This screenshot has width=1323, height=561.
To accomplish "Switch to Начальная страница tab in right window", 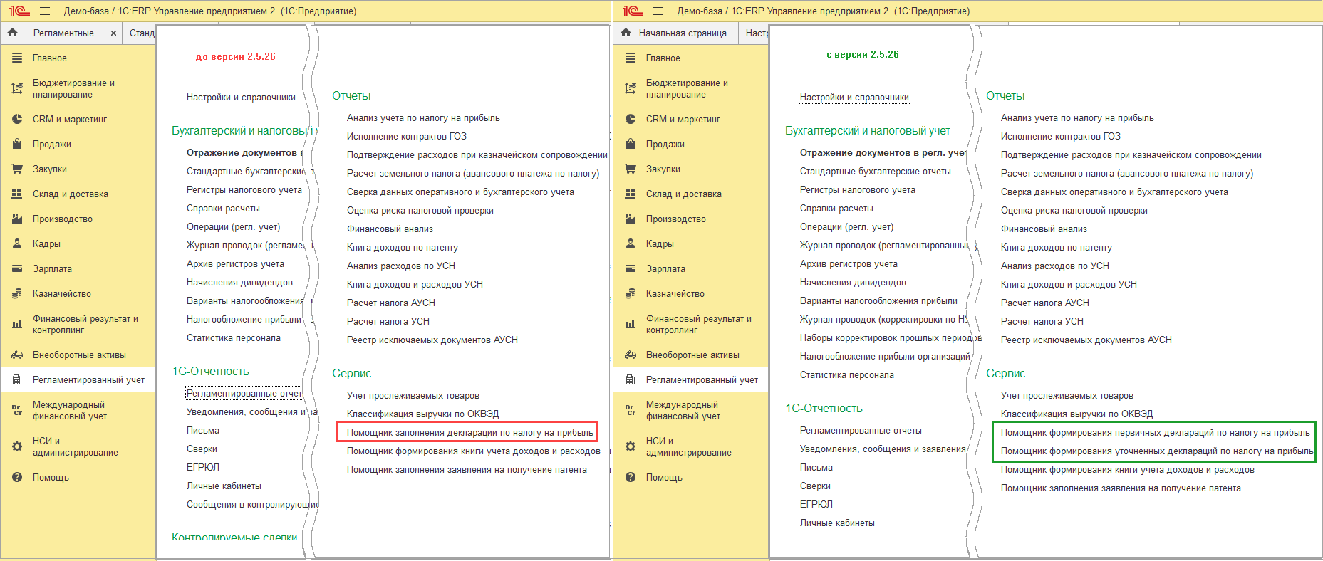I will click(683, 33).
